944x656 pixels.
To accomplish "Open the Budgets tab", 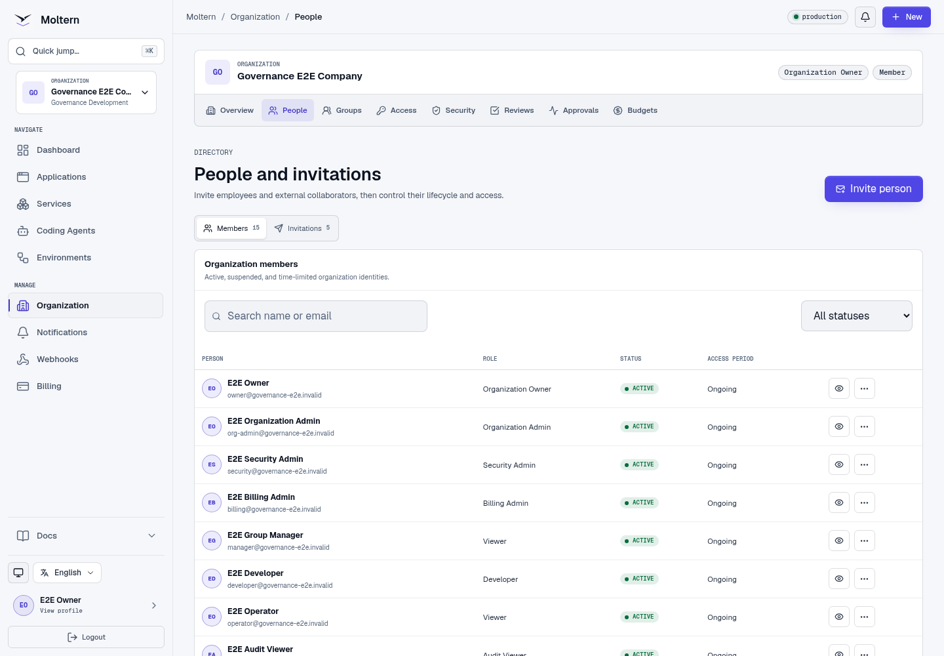I will click(635, 110).
